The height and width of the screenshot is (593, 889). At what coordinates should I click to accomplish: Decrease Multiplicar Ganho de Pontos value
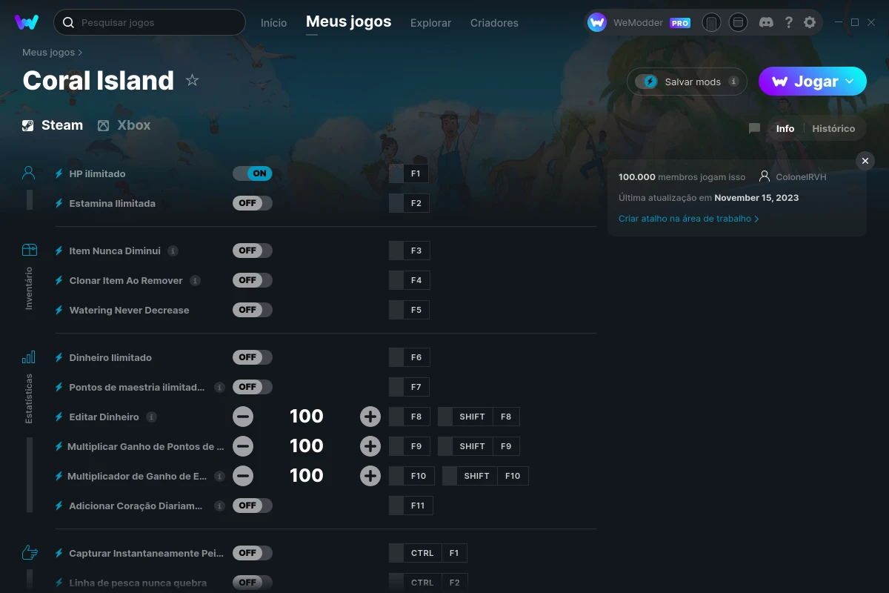click(x=243, y=446)
